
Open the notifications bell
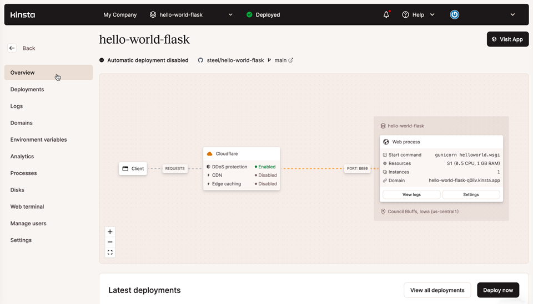[386, 14]
